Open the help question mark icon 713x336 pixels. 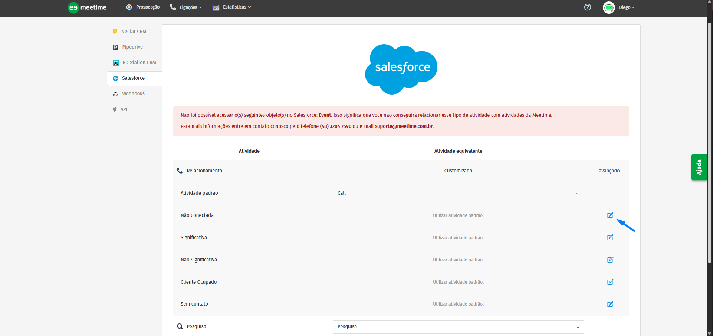pos(587,7)
